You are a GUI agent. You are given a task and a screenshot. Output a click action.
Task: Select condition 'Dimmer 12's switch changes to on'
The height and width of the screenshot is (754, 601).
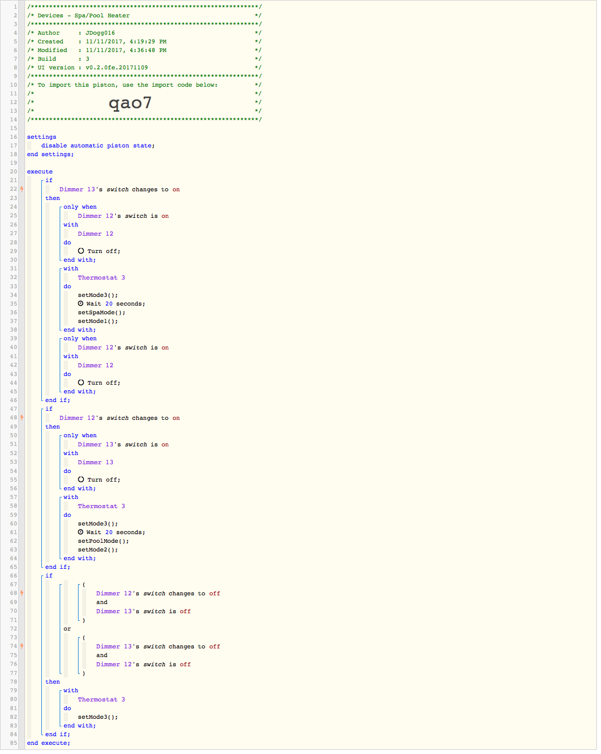119,418
